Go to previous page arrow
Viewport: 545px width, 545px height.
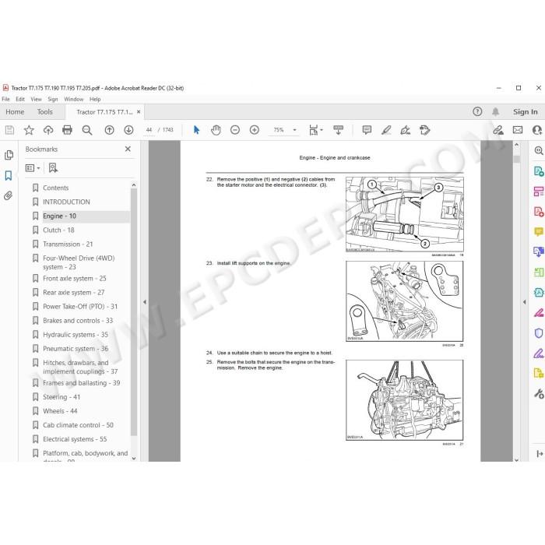pyautogui.click(x=109, y=130)
